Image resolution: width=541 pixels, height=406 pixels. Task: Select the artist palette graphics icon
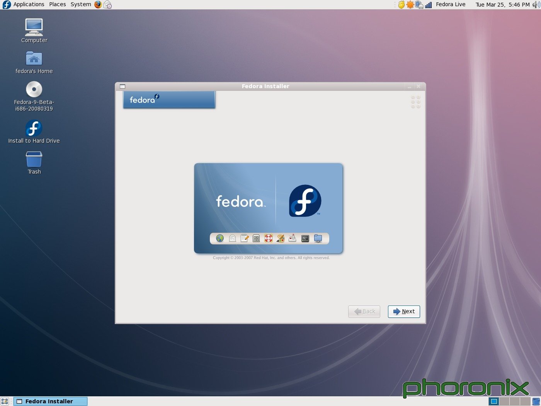pos(280,239)
